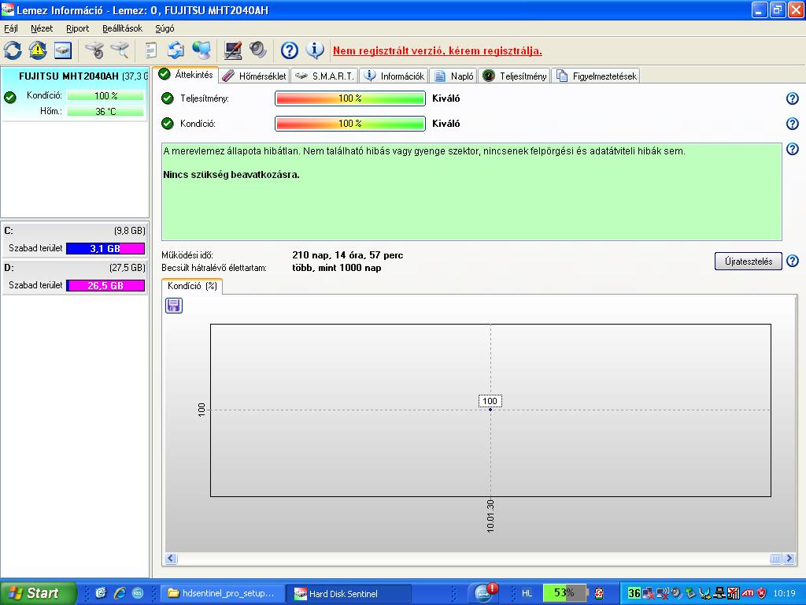Click the D: partition header row

point(75,268)
